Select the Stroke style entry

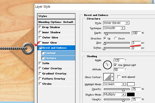[47, 84]
